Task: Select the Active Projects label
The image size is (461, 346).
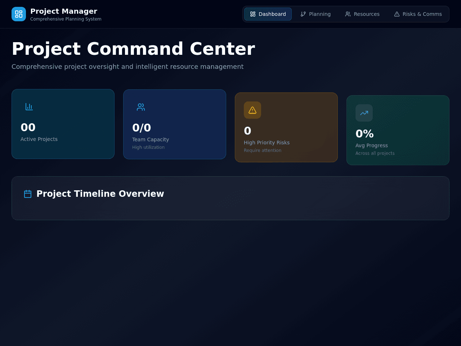Action: pyautogui.click(x=39, y=139)
